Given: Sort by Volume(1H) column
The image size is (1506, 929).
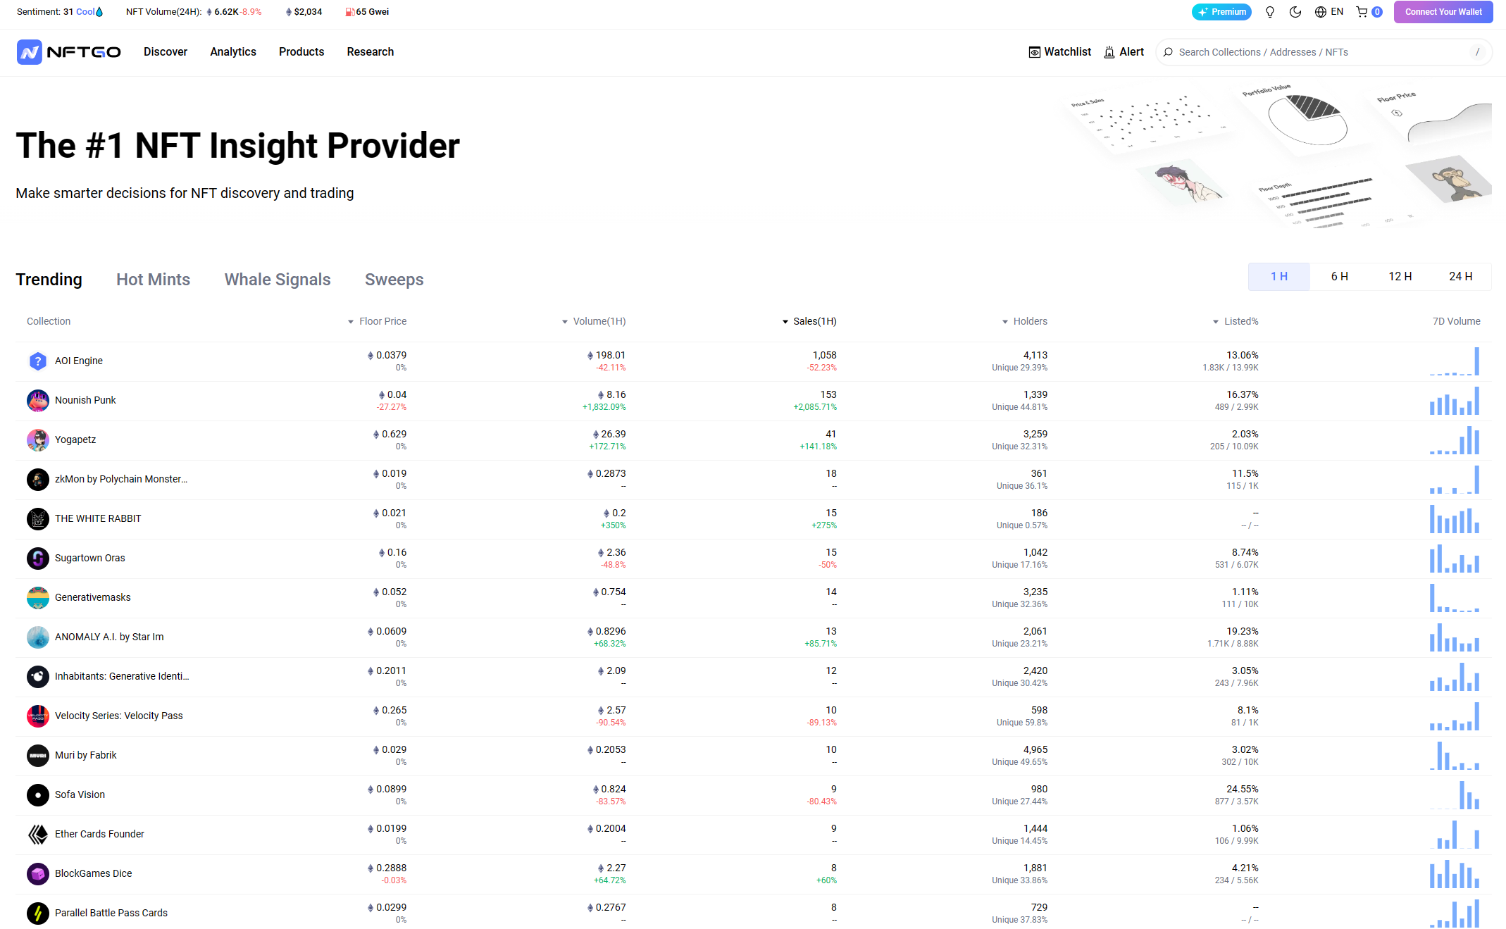Looking at the screenshot, I should click(593, 321).
